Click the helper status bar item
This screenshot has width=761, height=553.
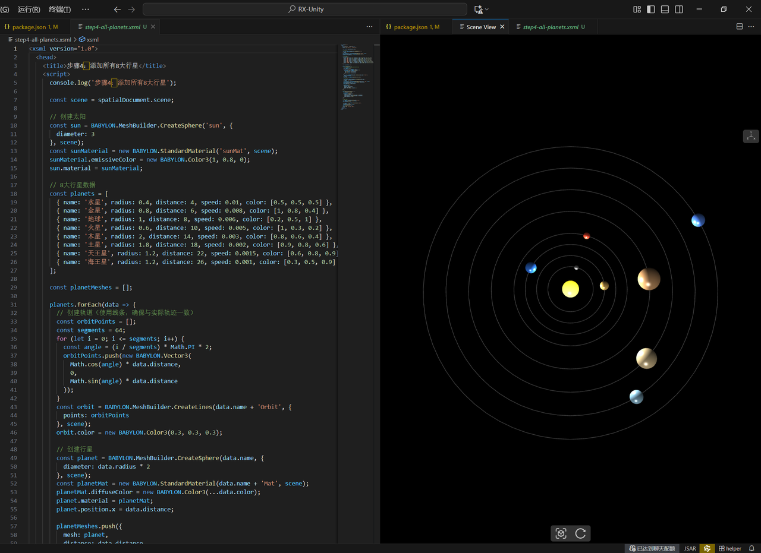[x=730, y=548]
